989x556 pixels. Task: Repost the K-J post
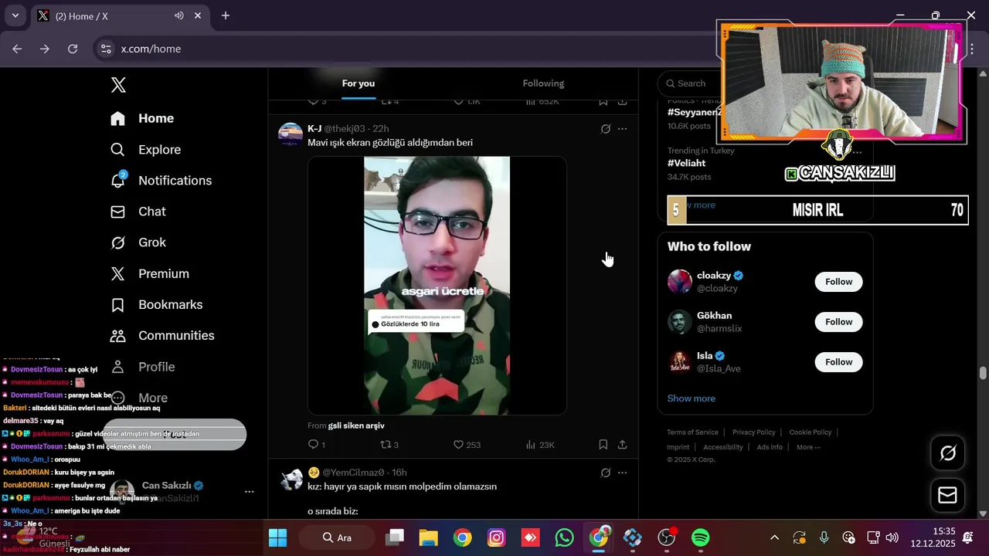[389, 444]
